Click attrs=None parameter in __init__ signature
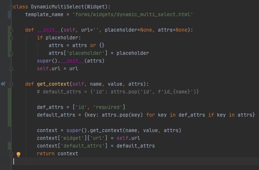 click(173, 30)
